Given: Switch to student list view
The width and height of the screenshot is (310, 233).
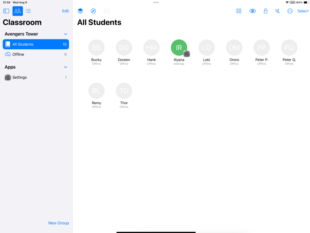Looking at the screenshot, I should pos(28,11).
